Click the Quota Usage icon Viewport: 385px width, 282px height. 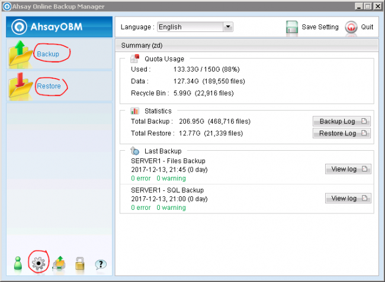pos(135,59)
